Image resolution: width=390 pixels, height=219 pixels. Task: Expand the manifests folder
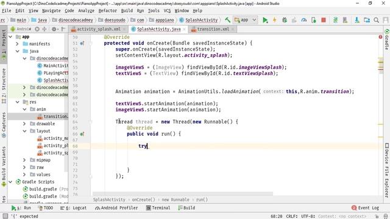[18, 44]
